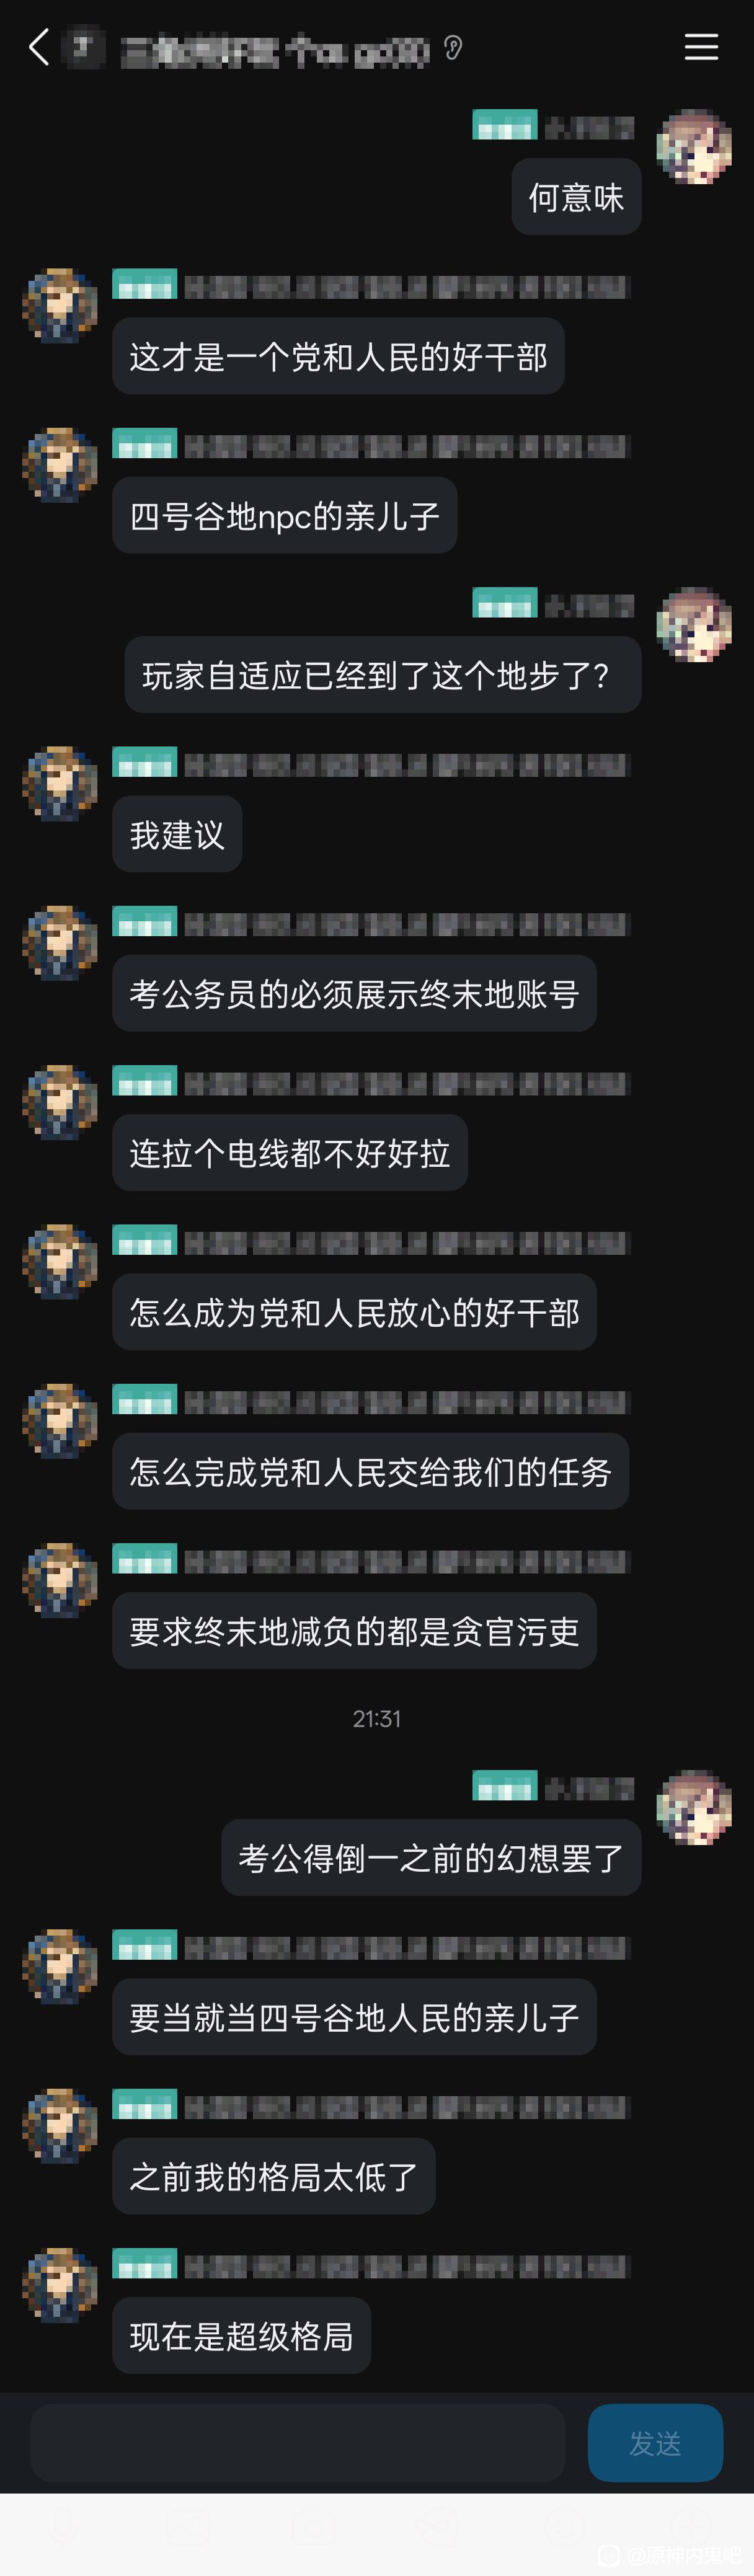Tap the '之前我的格局太低了' message bubble
The width and height of the screenshot is (754, 2576).
[x=274, y=2177]
